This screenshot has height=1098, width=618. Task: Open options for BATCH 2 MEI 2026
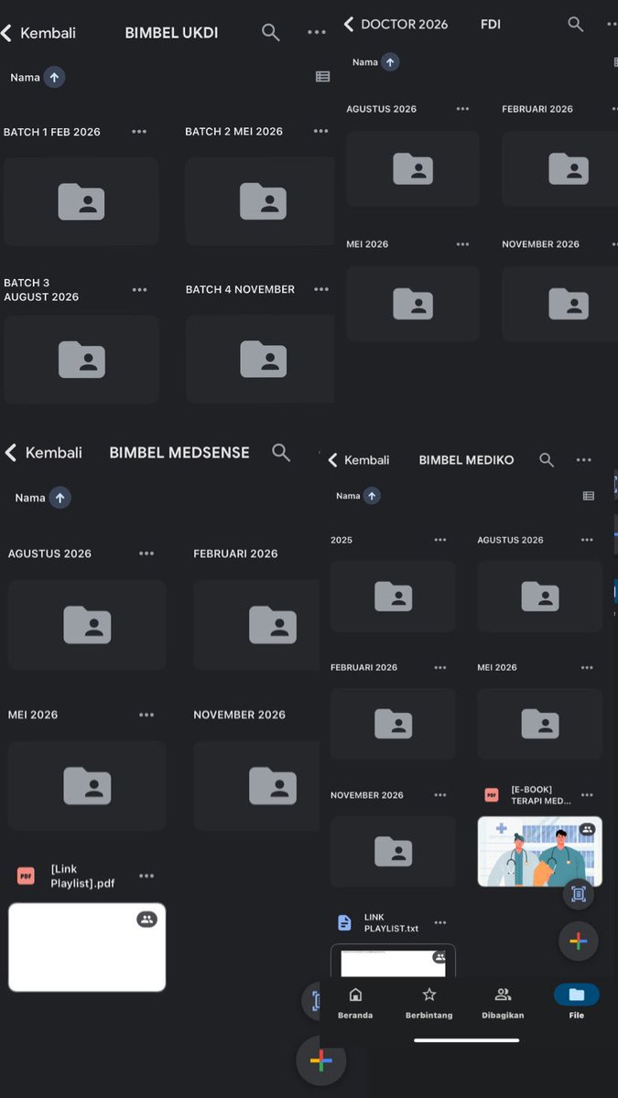(x=320, y=132)
